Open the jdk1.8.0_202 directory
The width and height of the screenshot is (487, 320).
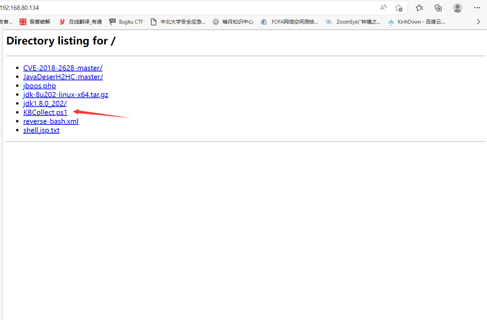coord(45,104)
